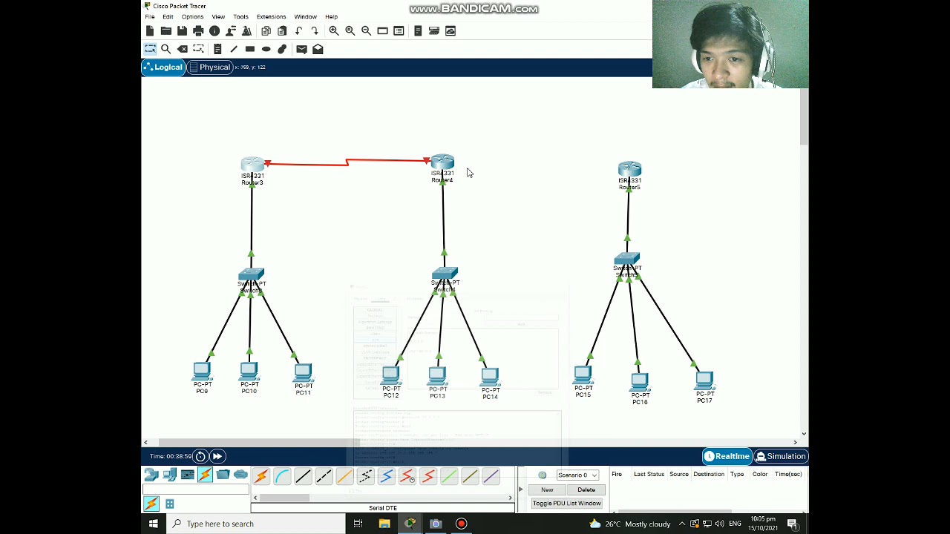The image size is (950, 534).
Task: Click the Copy icon in toolbar
Action: coord(266,30)
